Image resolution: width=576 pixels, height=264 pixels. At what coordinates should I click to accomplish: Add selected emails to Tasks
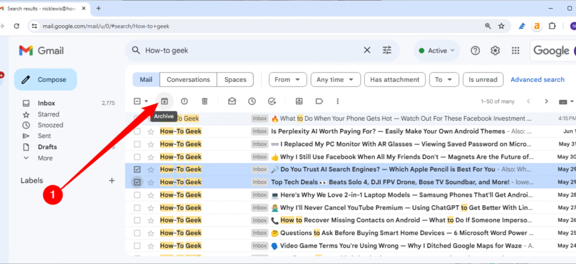tap(272, 102)
